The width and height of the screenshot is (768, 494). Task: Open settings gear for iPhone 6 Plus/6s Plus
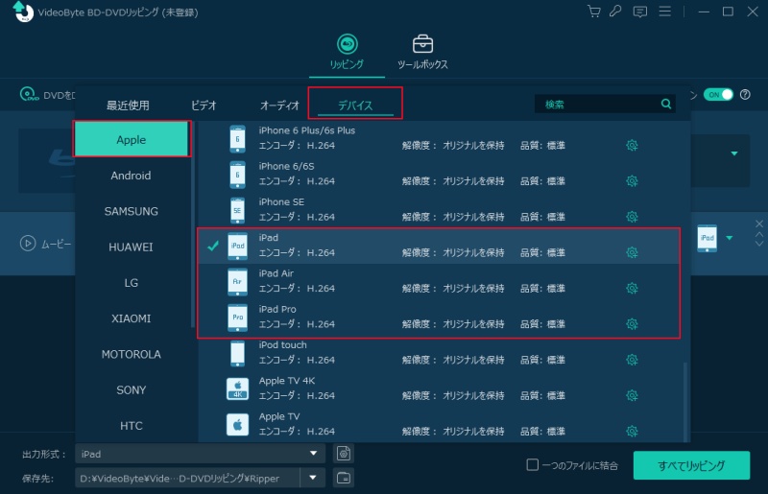632,146
